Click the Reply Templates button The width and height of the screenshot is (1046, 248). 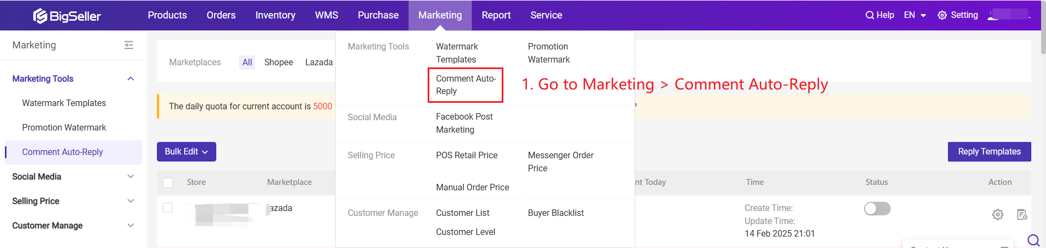pyautogui.click(x=989, y=152)
